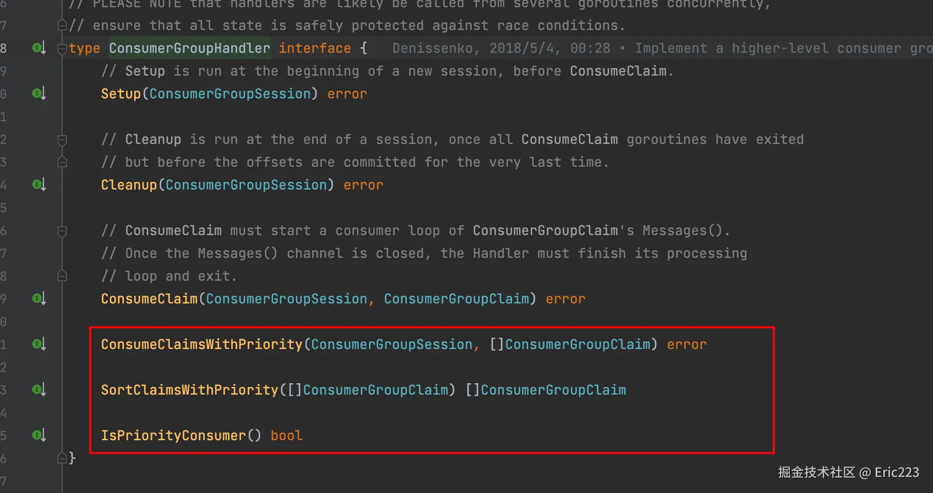Click ConsumerGroupSession parameter in Cleanup signature
This screenshot has width=933, height=493.
(x=246, y=185)
